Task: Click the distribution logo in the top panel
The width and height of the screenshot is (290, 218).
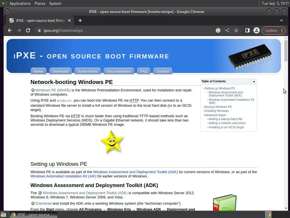Action: pyautogui.click(x=5, y=3)
